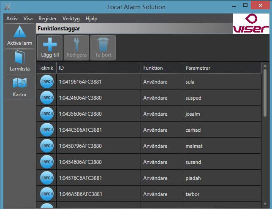
Task: Open the Register menu
Action: tap(48, 19)
